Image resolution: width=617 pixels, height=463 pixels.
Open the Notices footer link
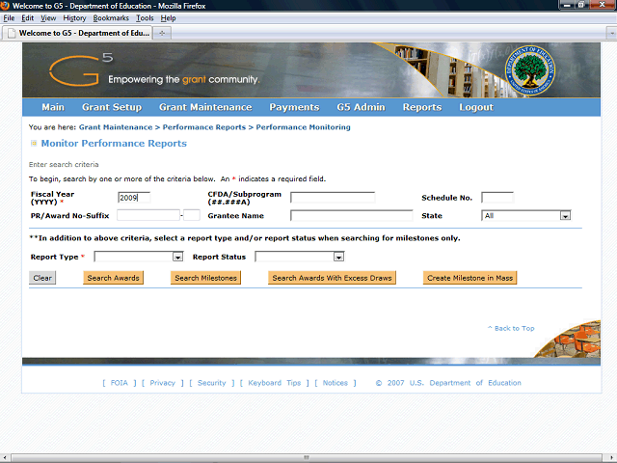coord(335,383)
